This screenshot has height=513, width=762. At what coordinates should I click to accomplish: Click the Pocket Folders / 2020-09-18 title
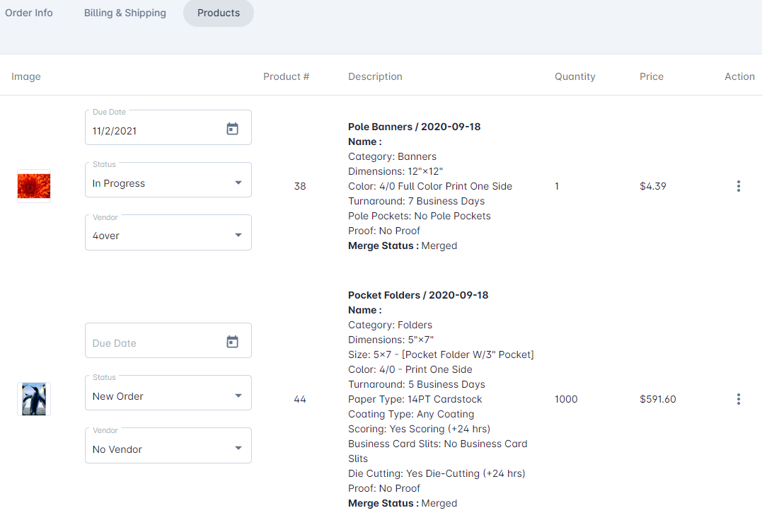coord(418,295)
